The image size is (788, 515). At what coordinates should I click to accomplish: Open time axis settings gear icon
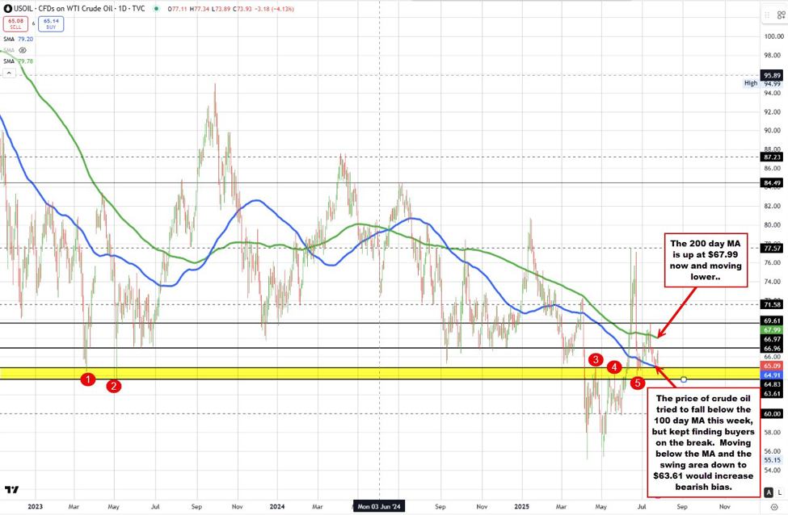[x=773, y=507]
